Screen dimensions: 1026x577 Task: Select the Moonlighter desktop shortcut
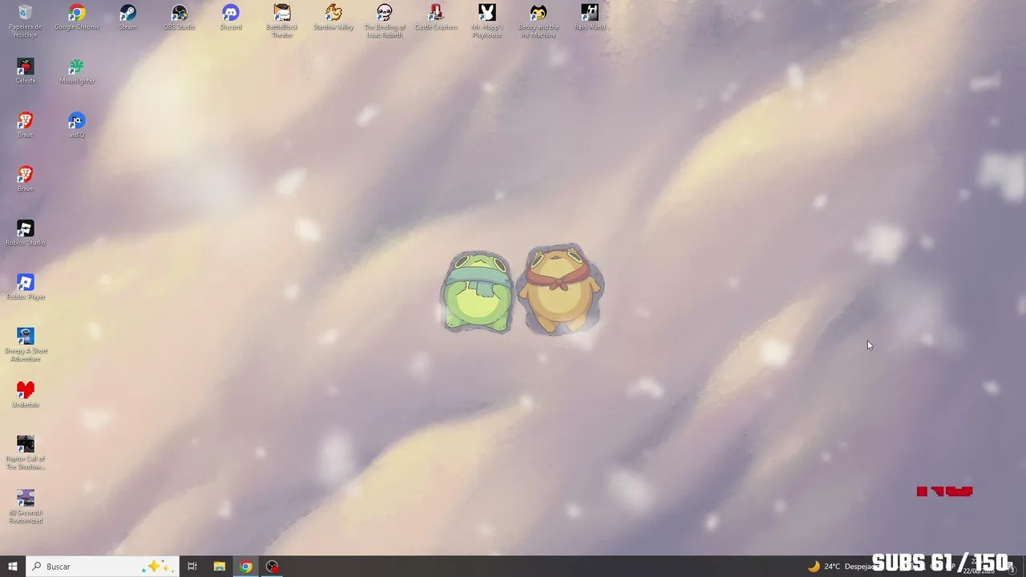pyautogui.click(x=77, y=71)
